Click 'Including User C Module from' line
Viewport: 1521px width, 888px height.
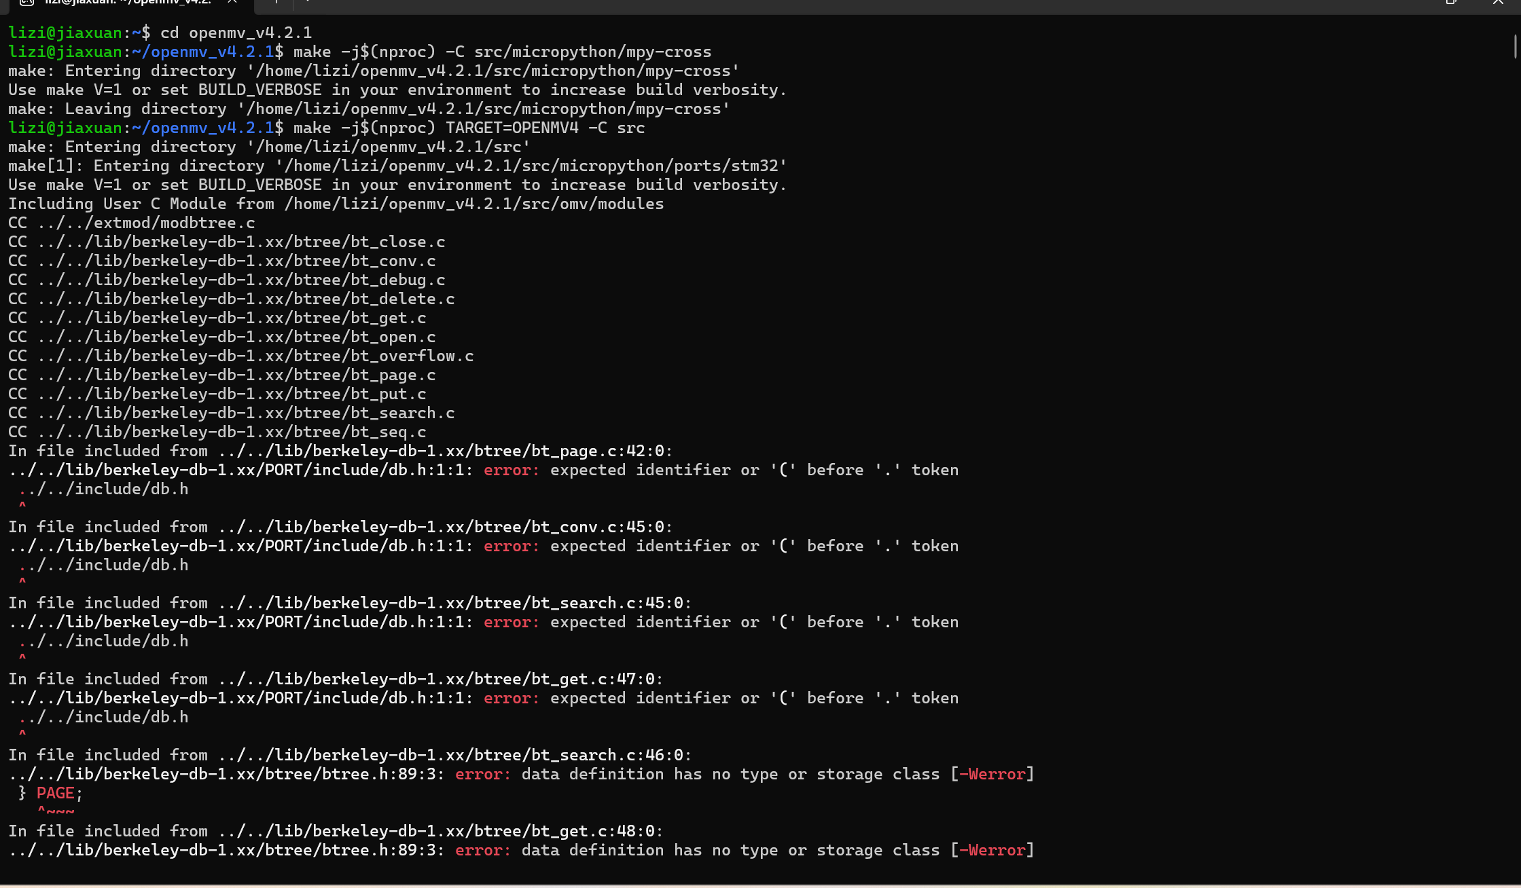(336, 204)
